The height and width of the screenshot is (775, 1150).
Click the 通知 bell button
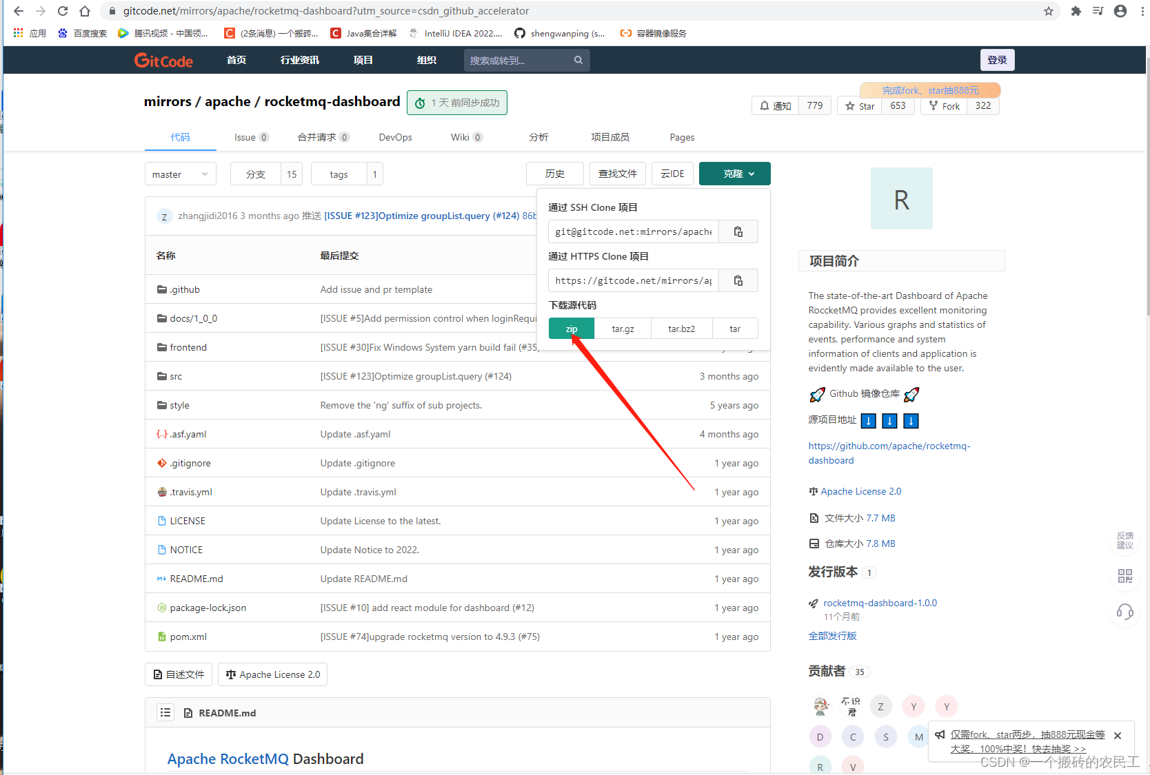pos(776,106)
